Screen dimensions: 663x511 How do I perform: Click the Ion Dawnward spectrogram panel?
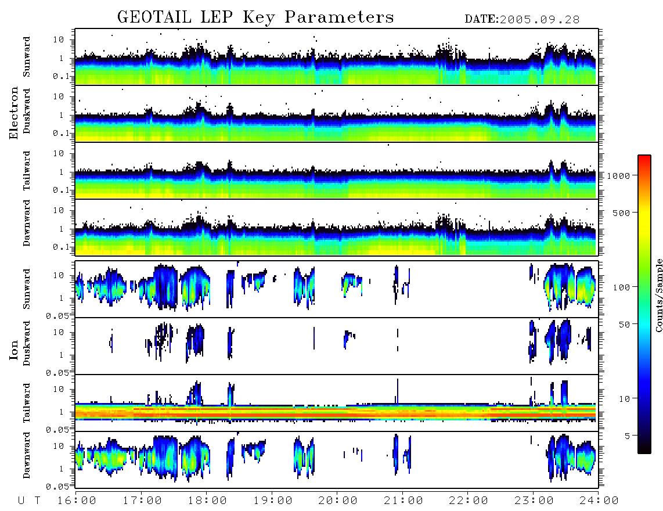pos(337,459)
